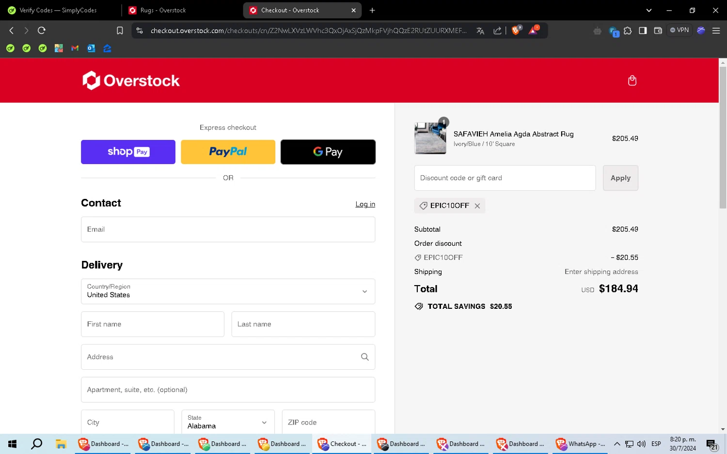Open a new browser tab
Viewport: 727px width, 454px height.
(372, 10)
